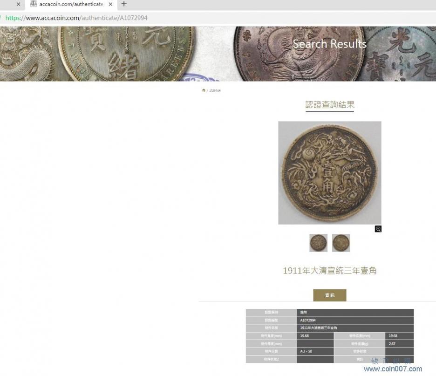The image size is (436, 376).
Task: Click the www.coin007.com watermark link
Action: (x=393, y=369)
